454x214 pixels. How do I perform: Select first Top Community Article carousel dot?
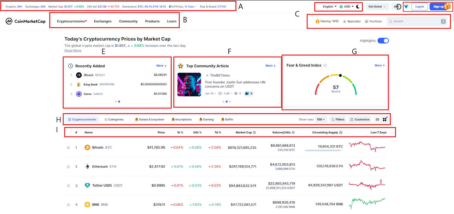point(223,101)
